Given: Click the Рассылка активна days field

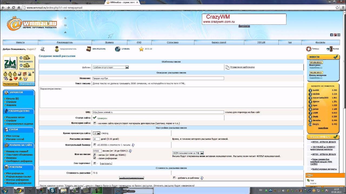Looking at the screenshot, I should pyautogui.click(x=96, y=139).
